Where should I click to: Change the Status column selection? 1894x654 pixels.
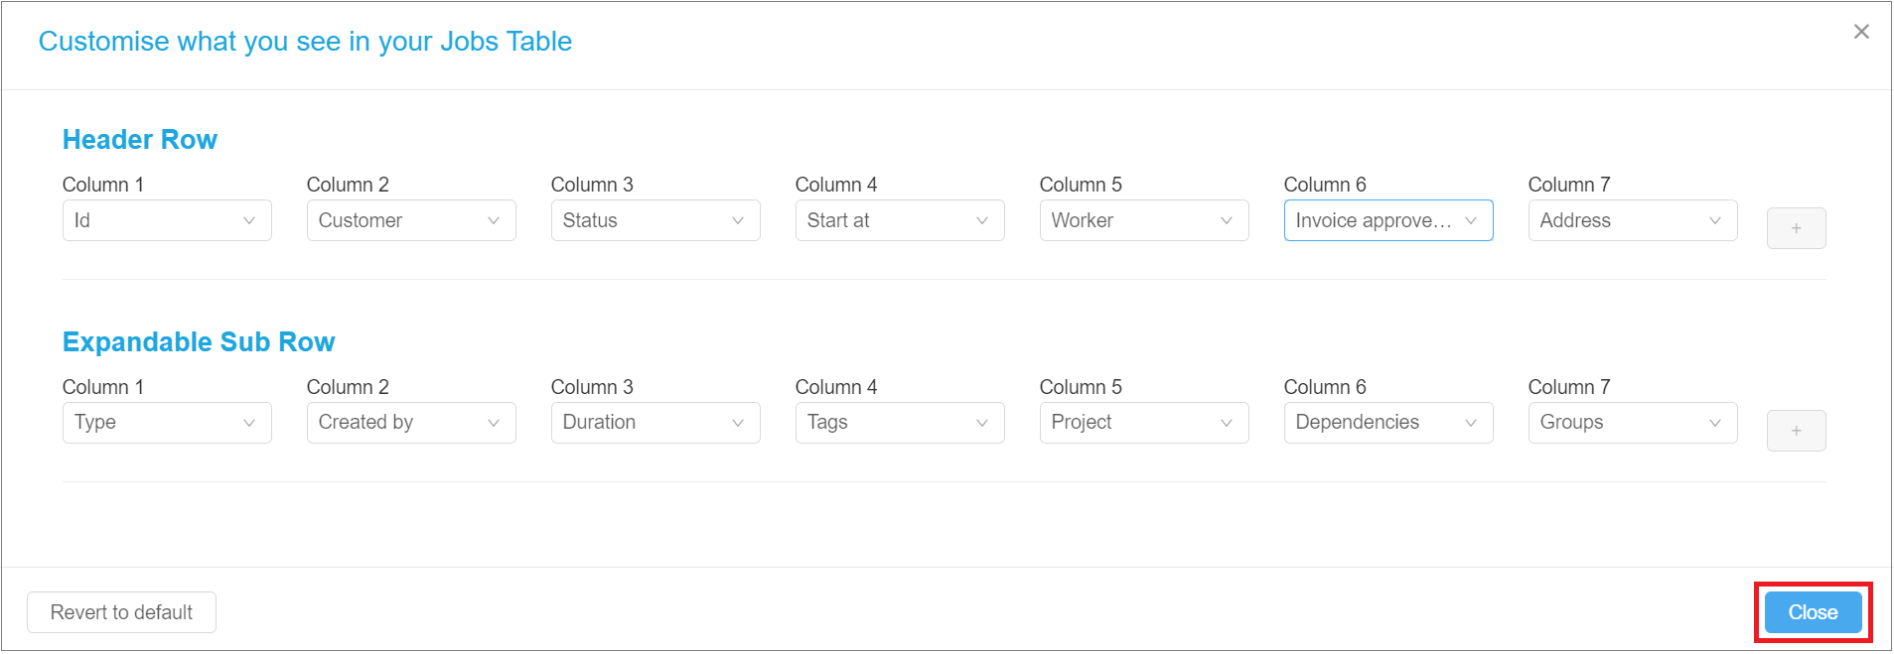click(655, 220)
